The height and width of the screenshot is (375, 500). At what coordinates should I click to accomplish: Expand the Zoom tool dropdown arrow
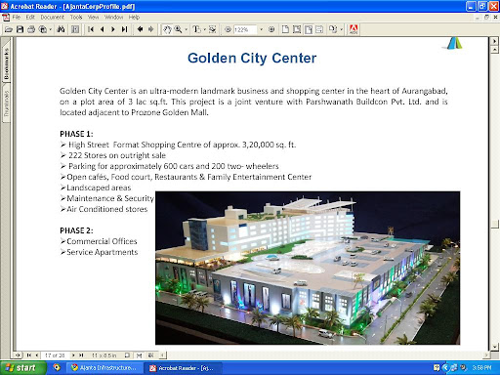click(187, 29)
